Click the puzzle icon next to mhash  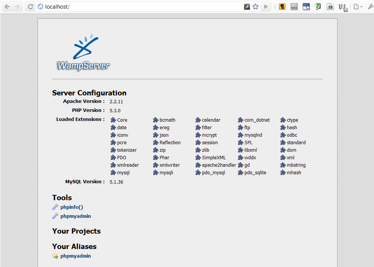coord(283,172)
